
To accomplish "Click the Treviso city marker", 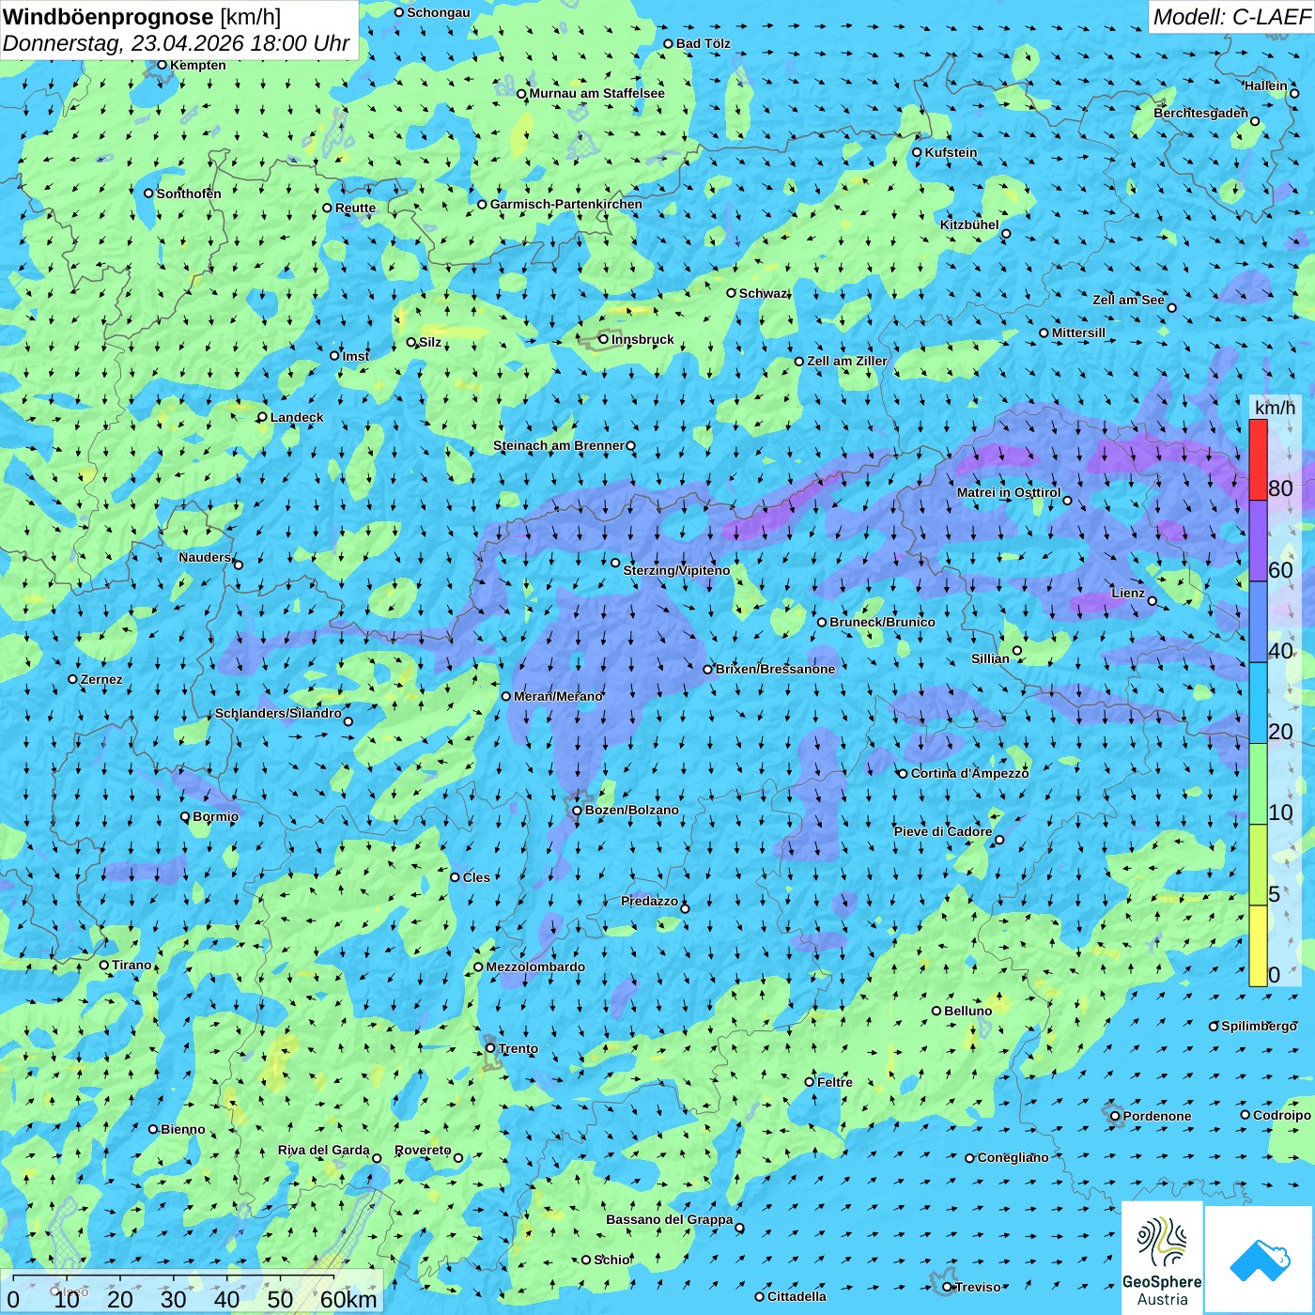I will (x=947, y=1287).
